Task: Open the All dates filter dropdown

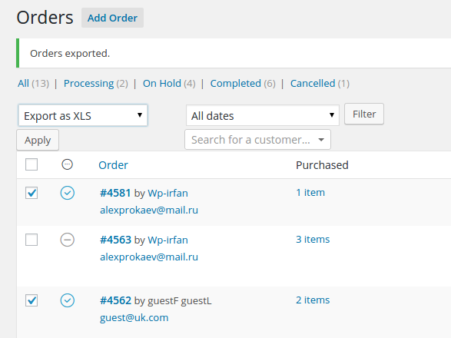Action: tap(263, 115)
